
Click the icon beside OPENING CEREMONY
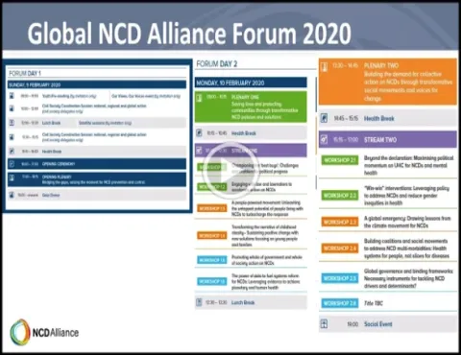[x=12, y=164]
